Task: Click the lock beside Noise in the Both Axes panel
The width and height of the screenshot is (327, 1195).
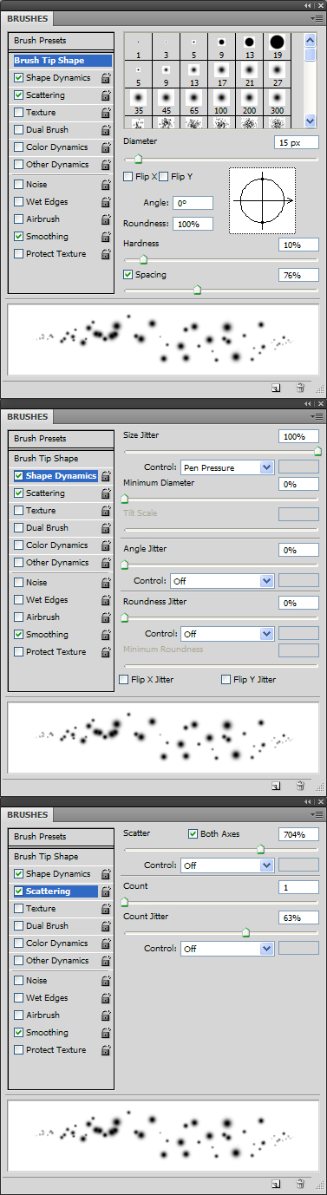Action: 106,981
